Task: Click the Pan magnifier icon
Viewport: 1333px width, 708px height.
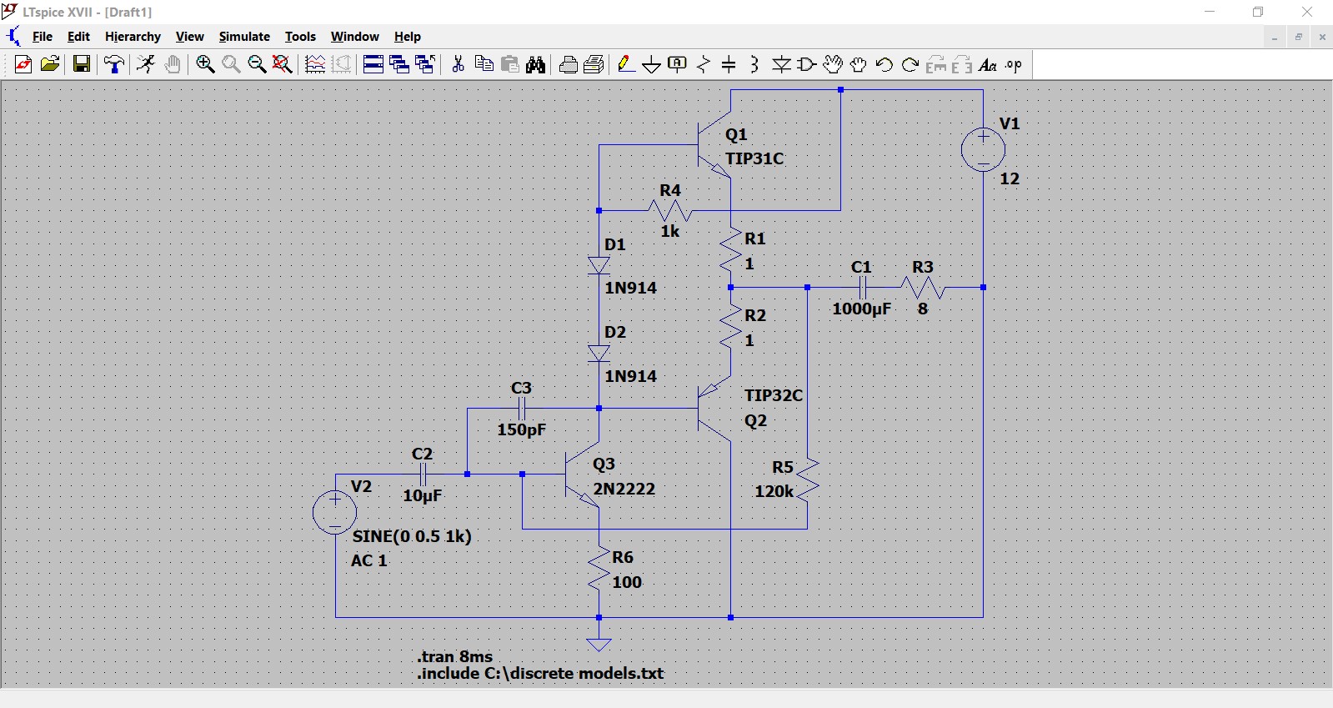Action: click(231, 65)
